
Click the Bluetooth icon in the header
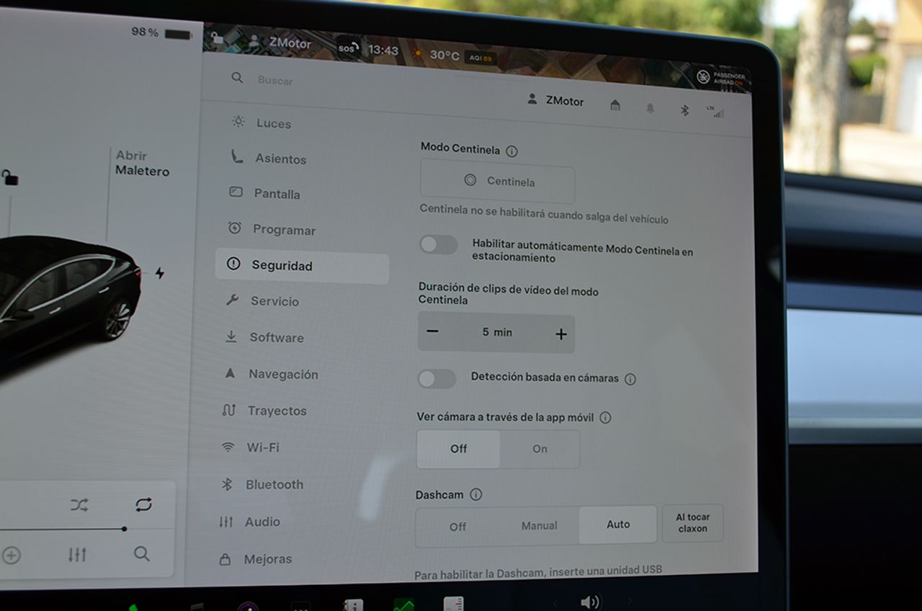[x=685, y=110]
